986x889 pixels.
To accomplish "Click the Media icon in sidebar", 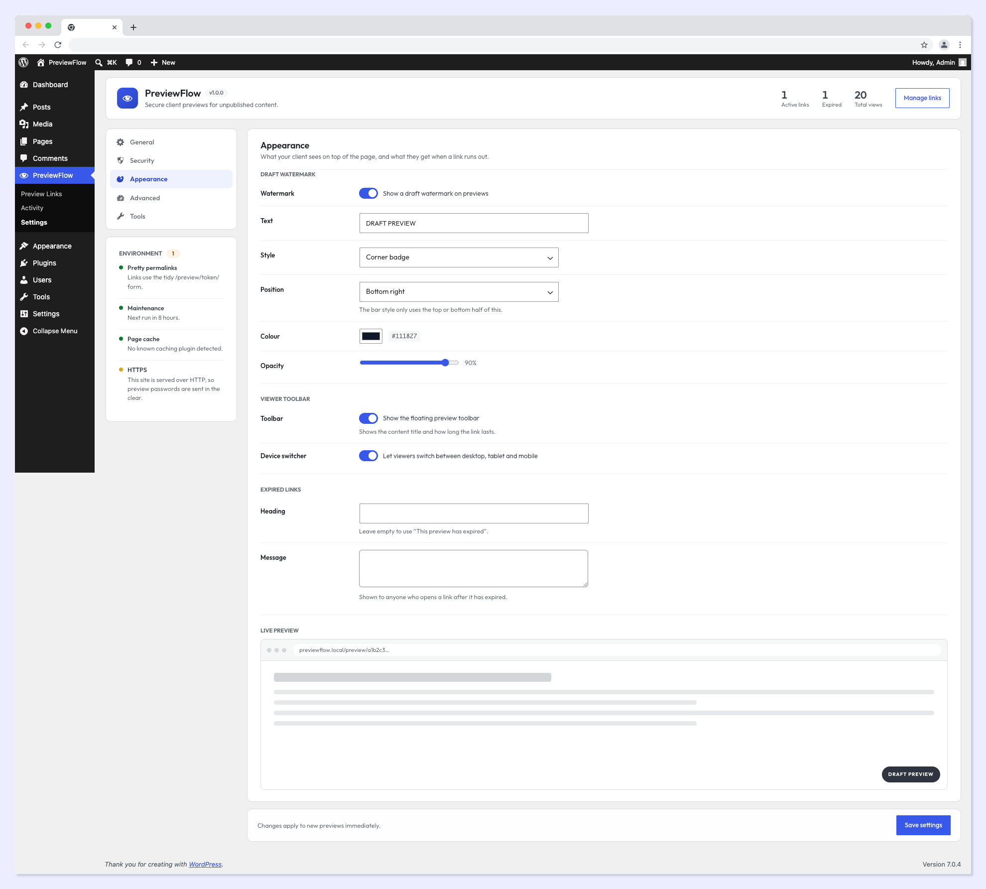I will coord(24,124).
